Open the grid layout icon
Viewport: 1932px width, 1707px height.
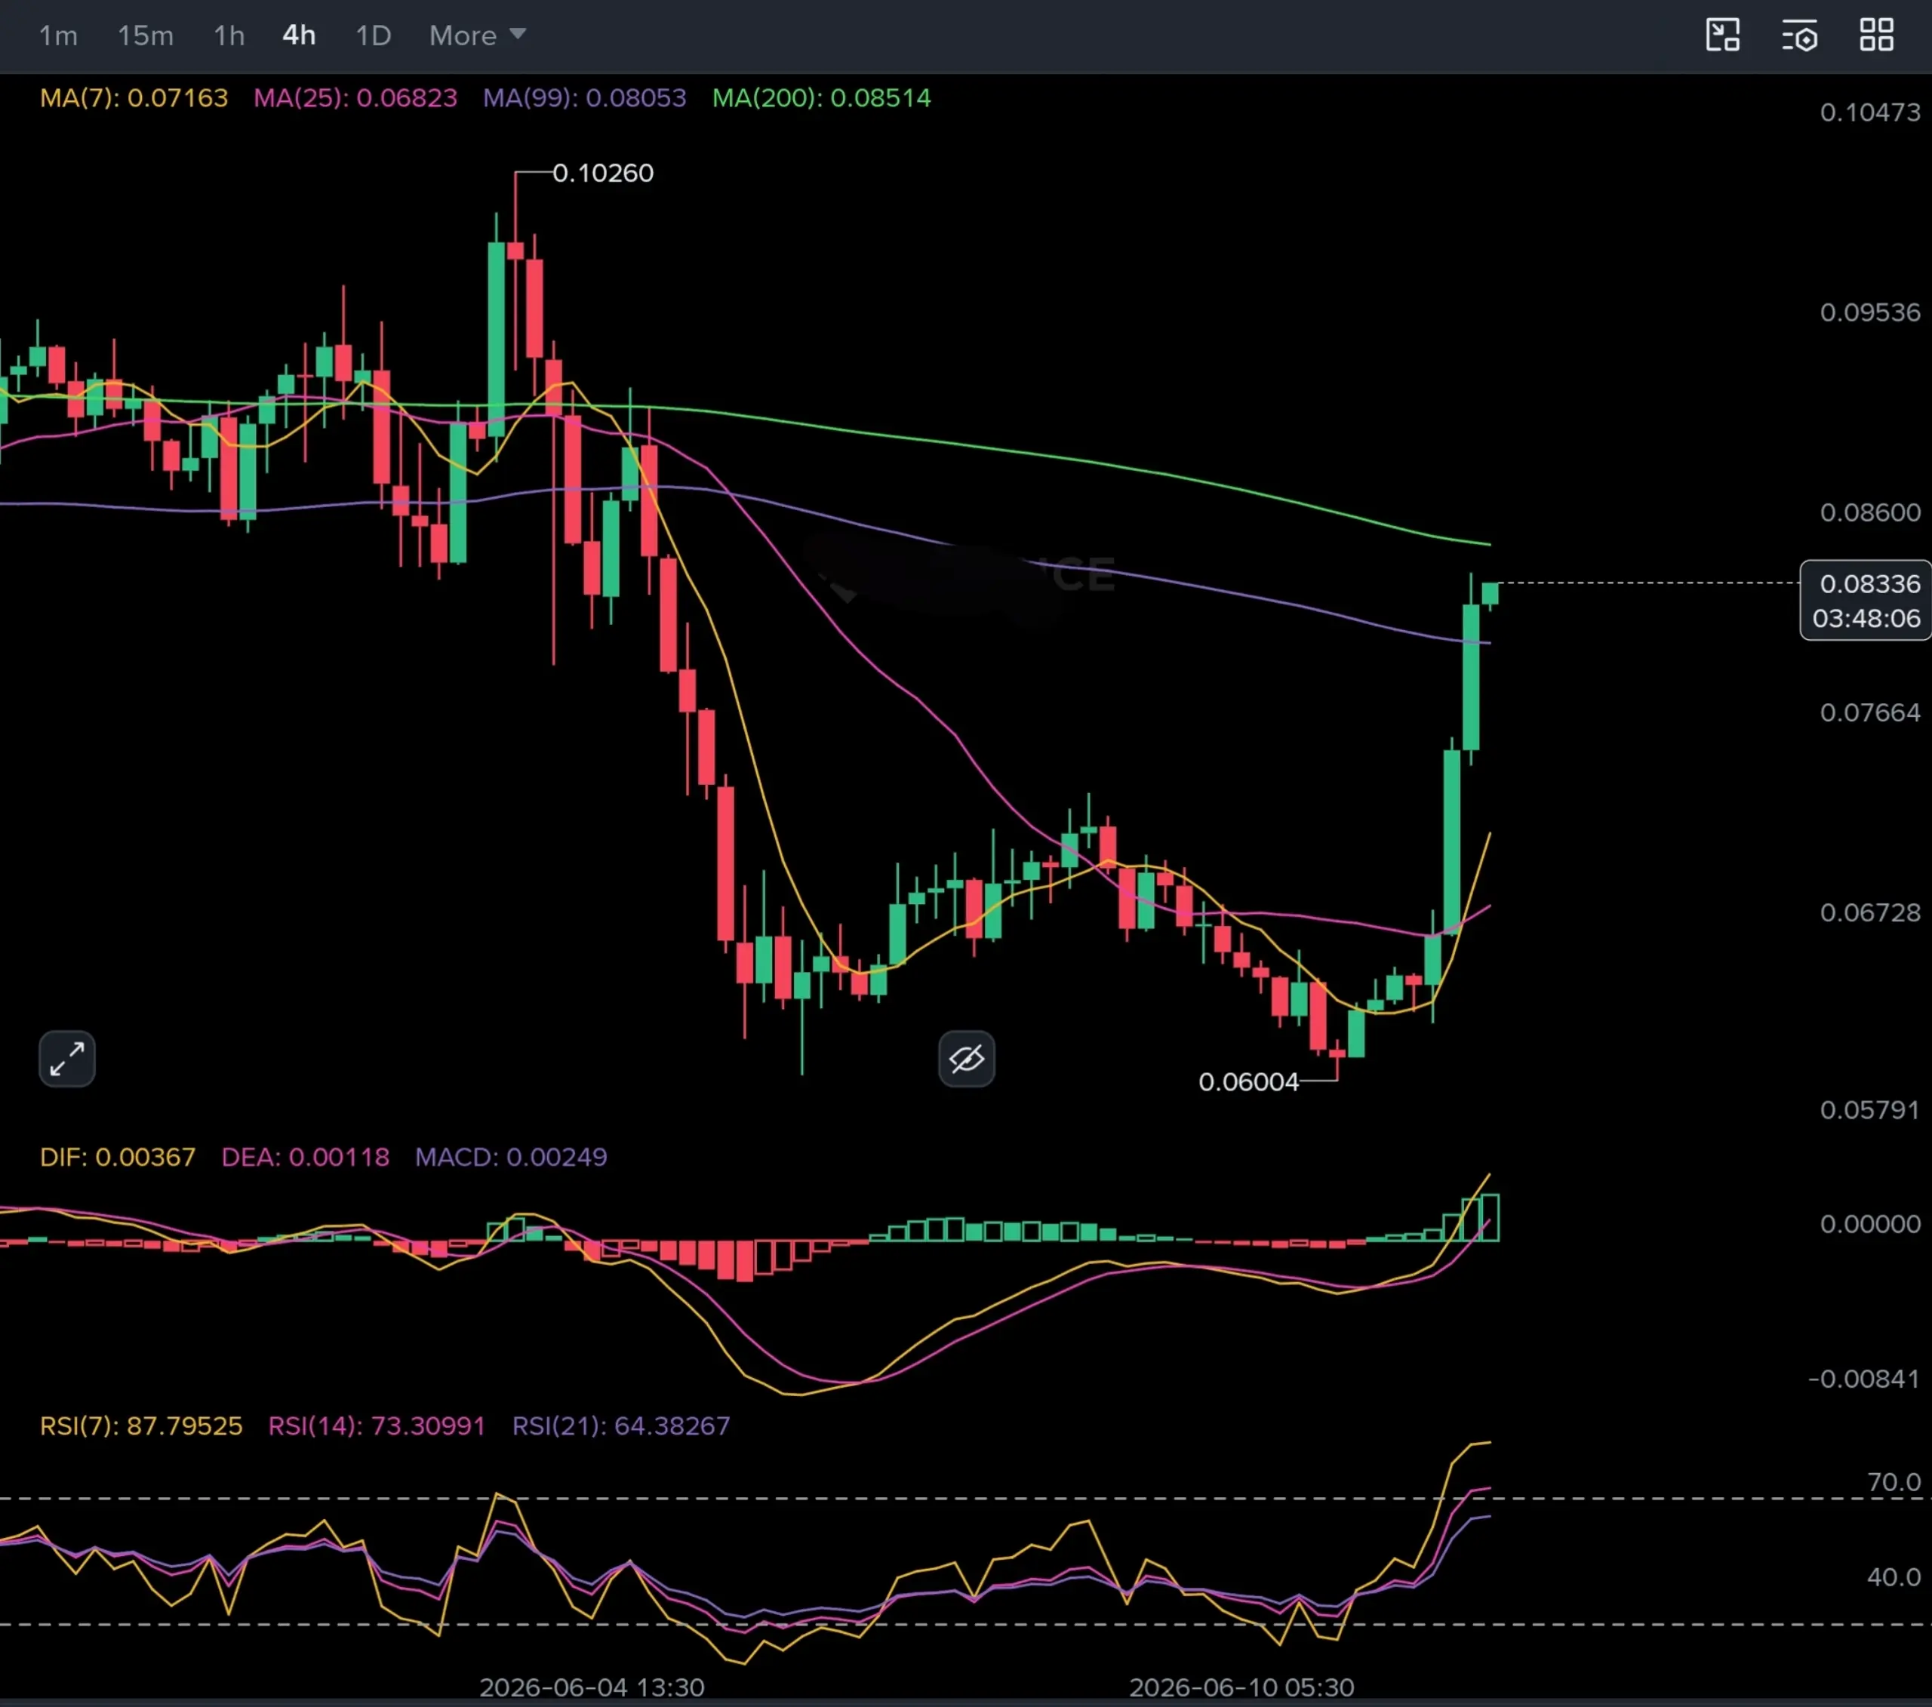pyautogui.click(x=1876, y=35)
